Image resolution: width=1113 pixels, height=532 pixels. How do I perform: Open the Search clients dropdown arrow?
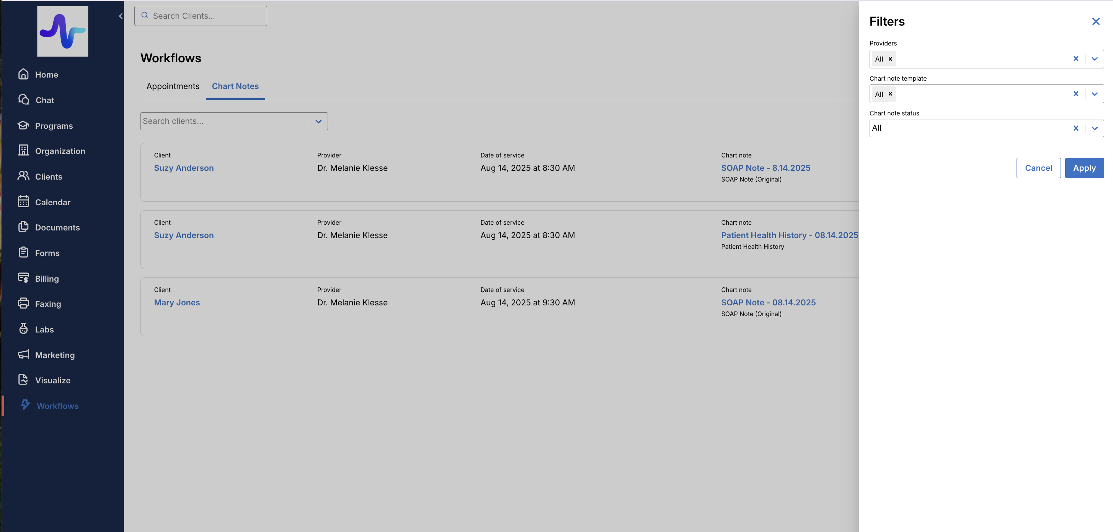pyautogui.click(x=318, y=121)
